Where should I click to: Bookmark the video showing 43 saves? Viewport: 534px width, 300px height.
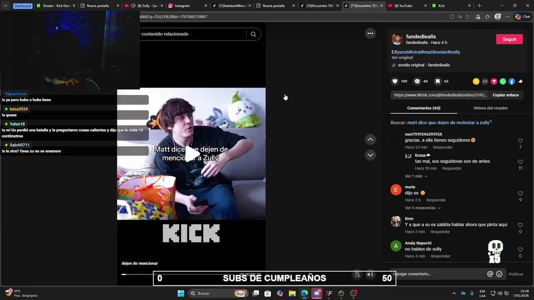coord(438,81)
